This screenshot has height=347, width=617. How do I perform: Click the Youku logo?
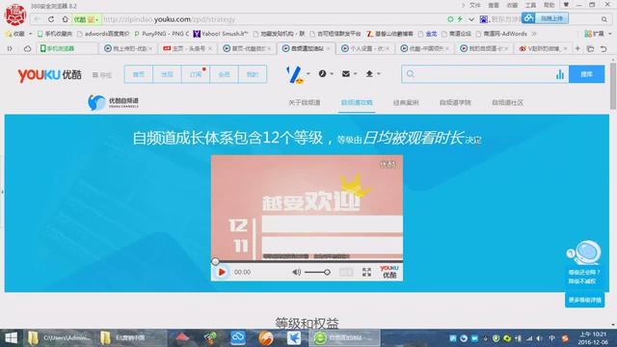(x=49, y=74)
